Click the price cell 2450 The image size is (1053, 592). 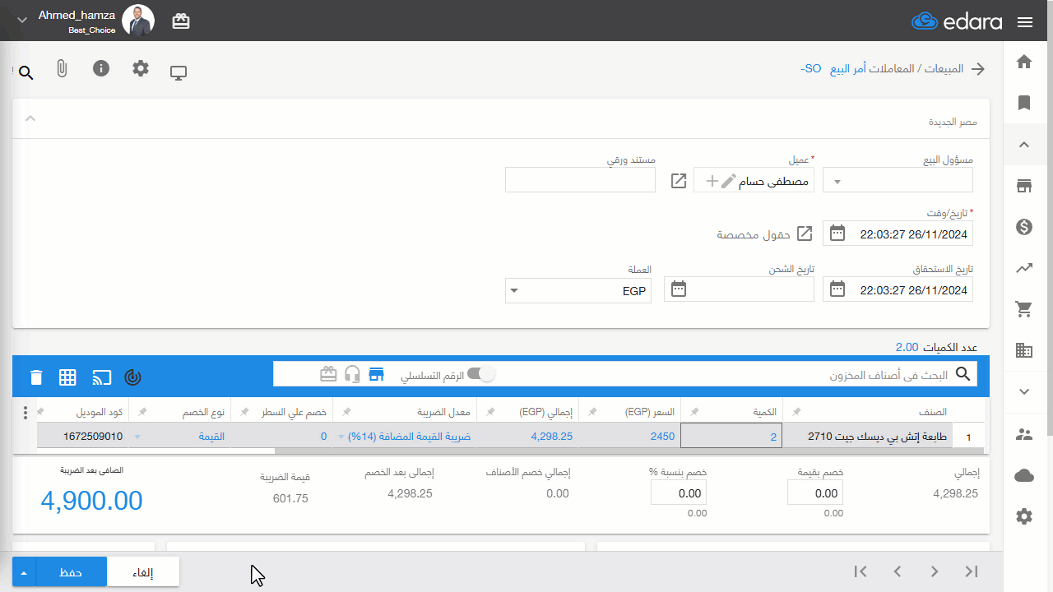630,437
